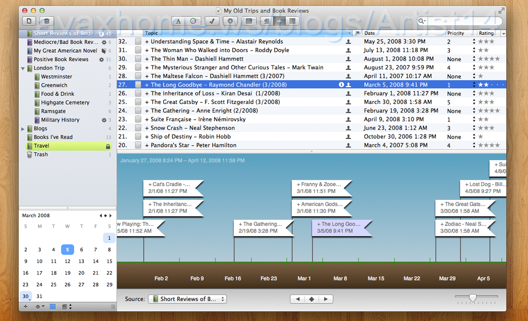Adjust rating stepper for Snow Crash row
Viewport: 528px width, 321px height.
coord(474,128)
